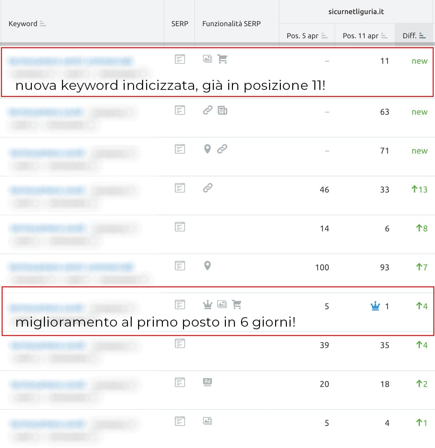
Task: Click link icon in position 63 row
Action: point(208,110)
